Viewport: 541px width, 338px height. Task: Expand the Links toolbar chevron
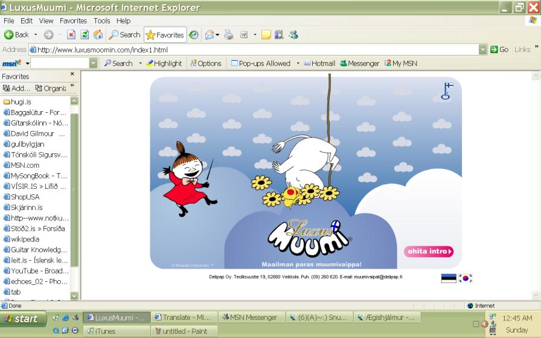537,46
